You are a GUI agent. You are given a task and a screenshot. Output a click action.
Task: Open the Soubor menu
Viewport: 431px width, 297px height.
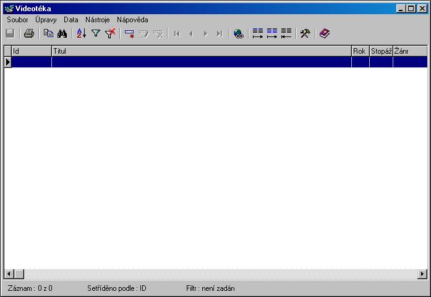tap(17, 20)
